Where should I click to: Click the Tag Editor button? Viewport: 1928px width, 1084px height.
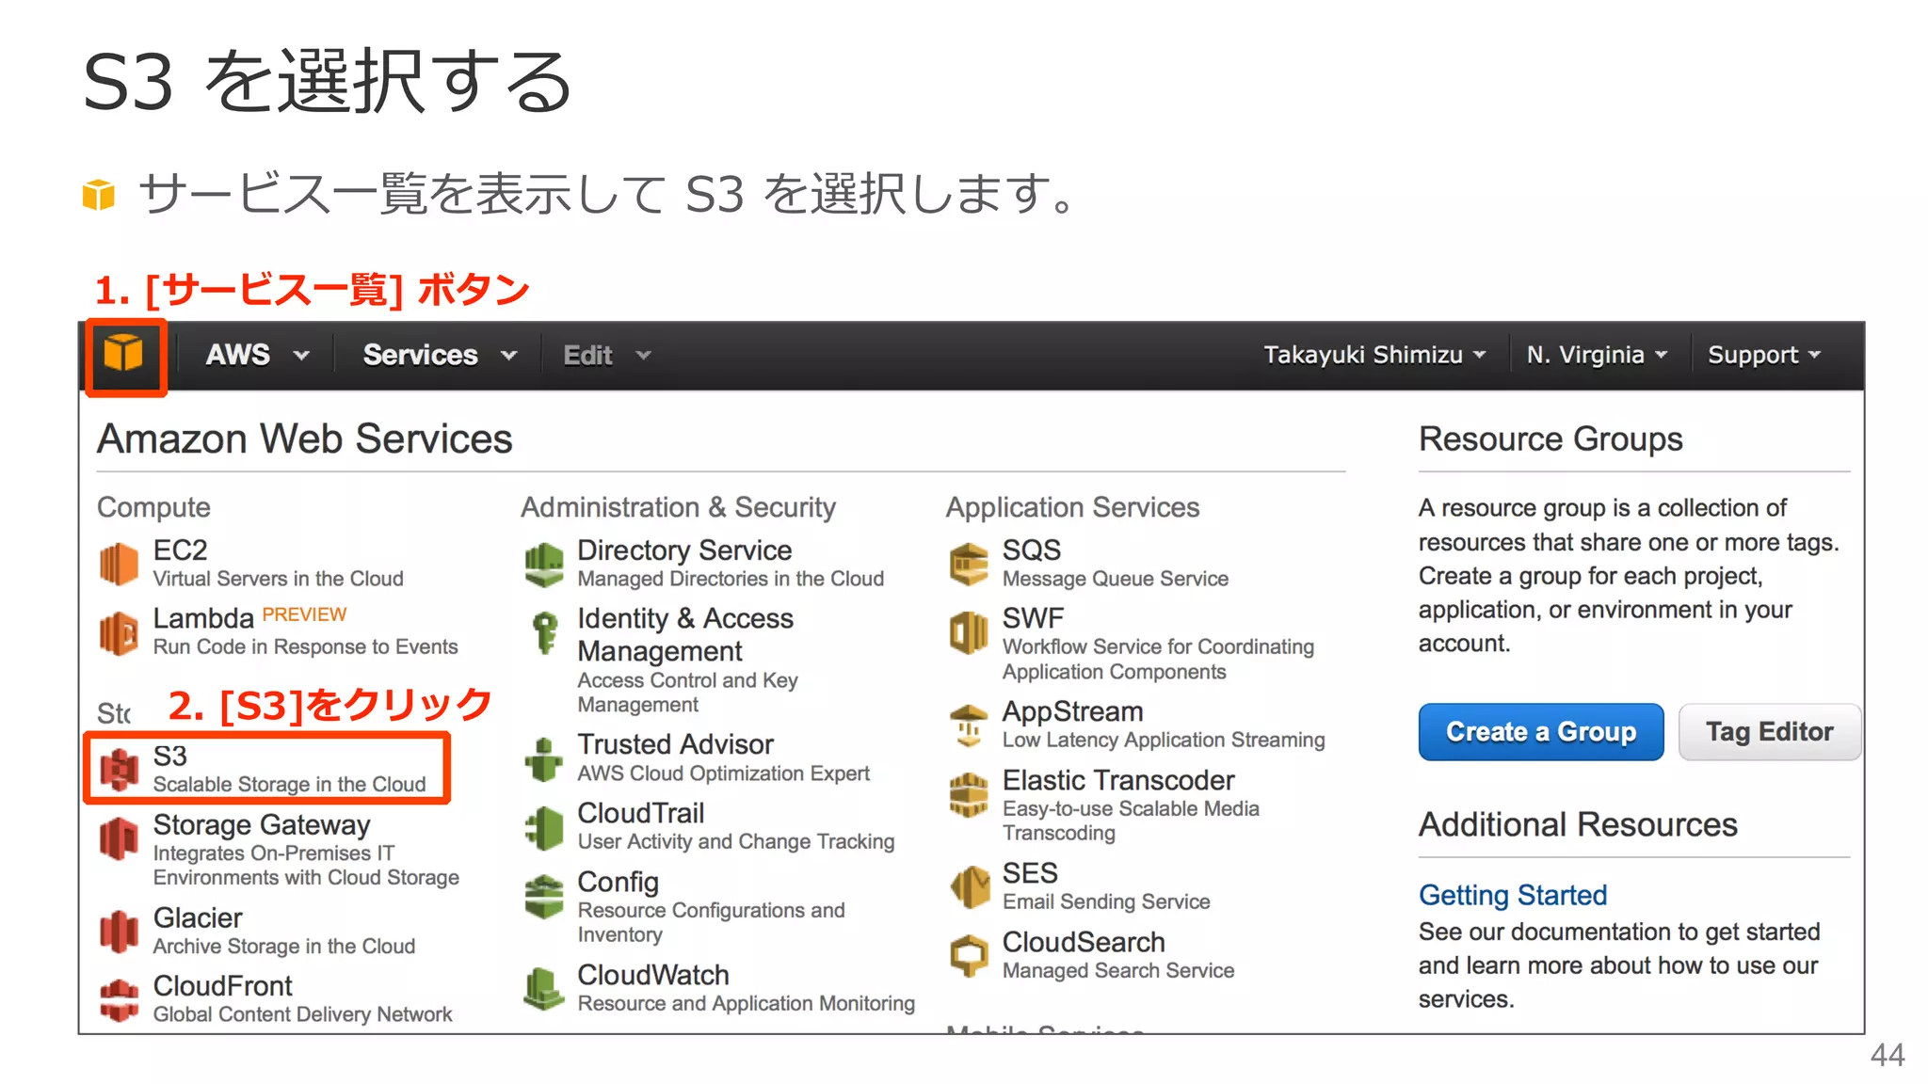tap(1769, 731)
